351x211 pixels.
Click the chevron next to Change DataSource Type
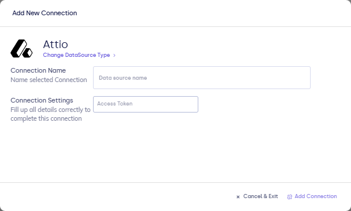click(x=114, y=55)
